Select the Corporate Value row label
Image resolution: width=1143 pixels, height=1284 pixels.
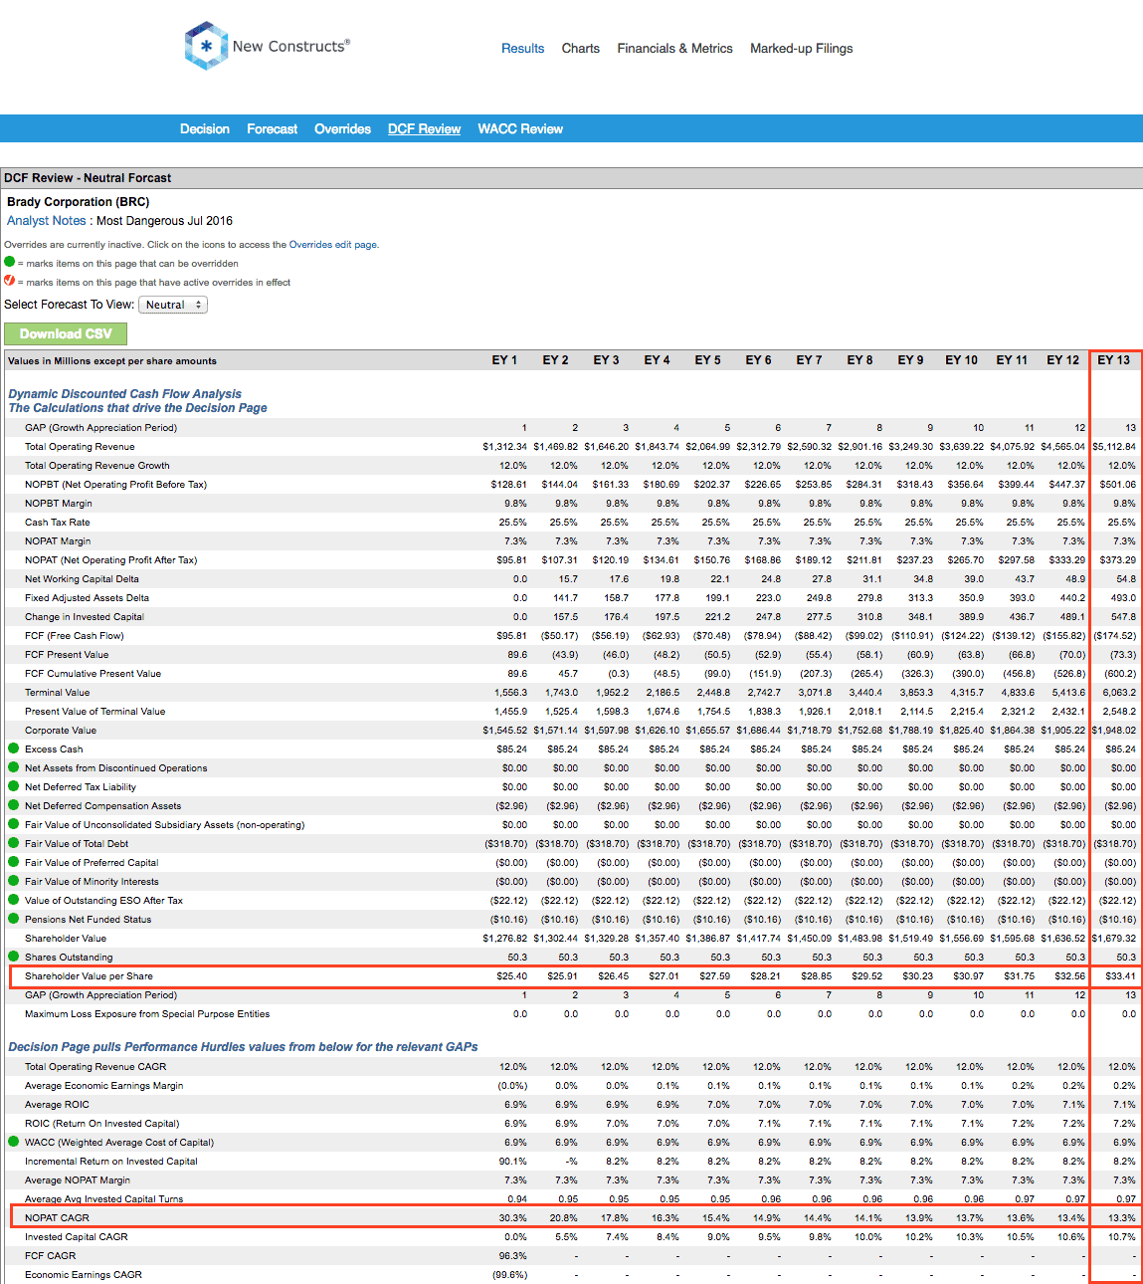61,731
